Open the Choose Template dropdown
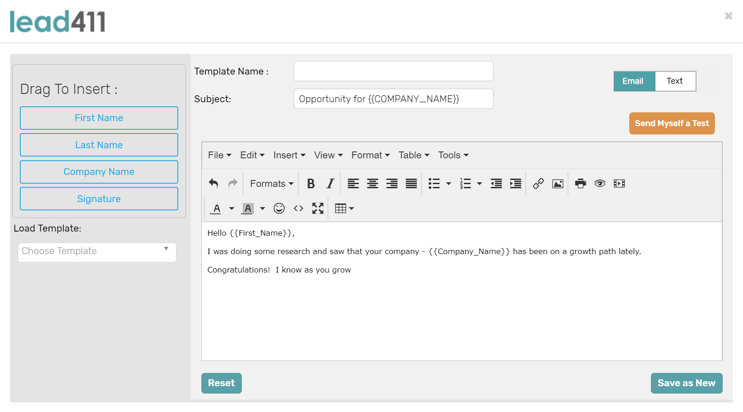This screenshot has height=412, width=743. (97, 252)
